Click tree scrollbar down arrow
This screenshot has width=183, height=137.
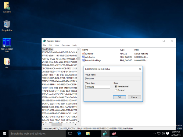click(78, 121)
